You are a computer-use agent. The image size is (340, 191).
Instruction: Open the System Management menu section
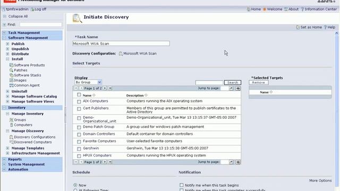(x=26, y=164)
